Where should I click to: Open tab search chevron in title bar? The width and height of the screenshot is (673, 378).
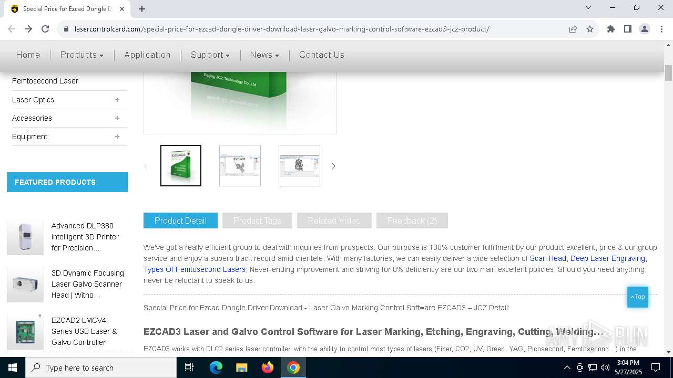click(588, 7)
